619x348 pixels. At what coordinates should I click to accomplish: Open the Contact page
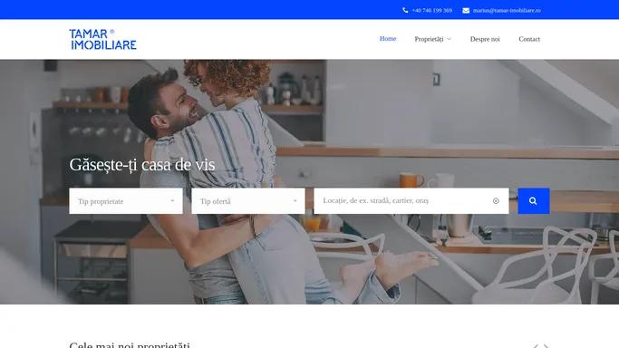pyautogui.click(x=529, y=39)
